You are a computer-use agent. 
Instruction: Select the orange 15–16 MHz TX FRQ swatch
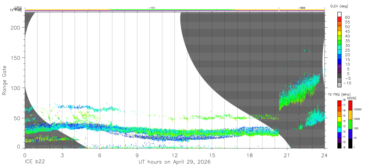339,113
